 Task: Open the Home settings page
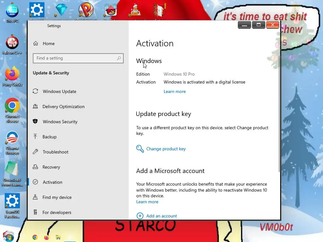49,43
